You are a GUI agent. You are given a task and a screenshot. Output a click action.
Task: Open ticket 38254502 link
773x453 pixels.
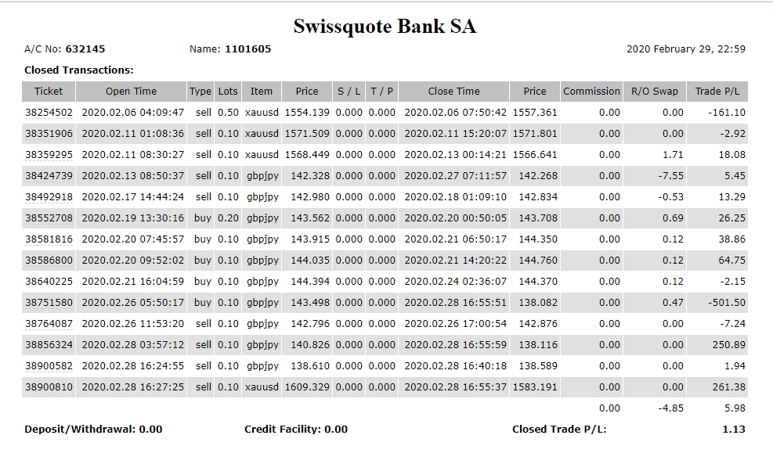point(49,112)
